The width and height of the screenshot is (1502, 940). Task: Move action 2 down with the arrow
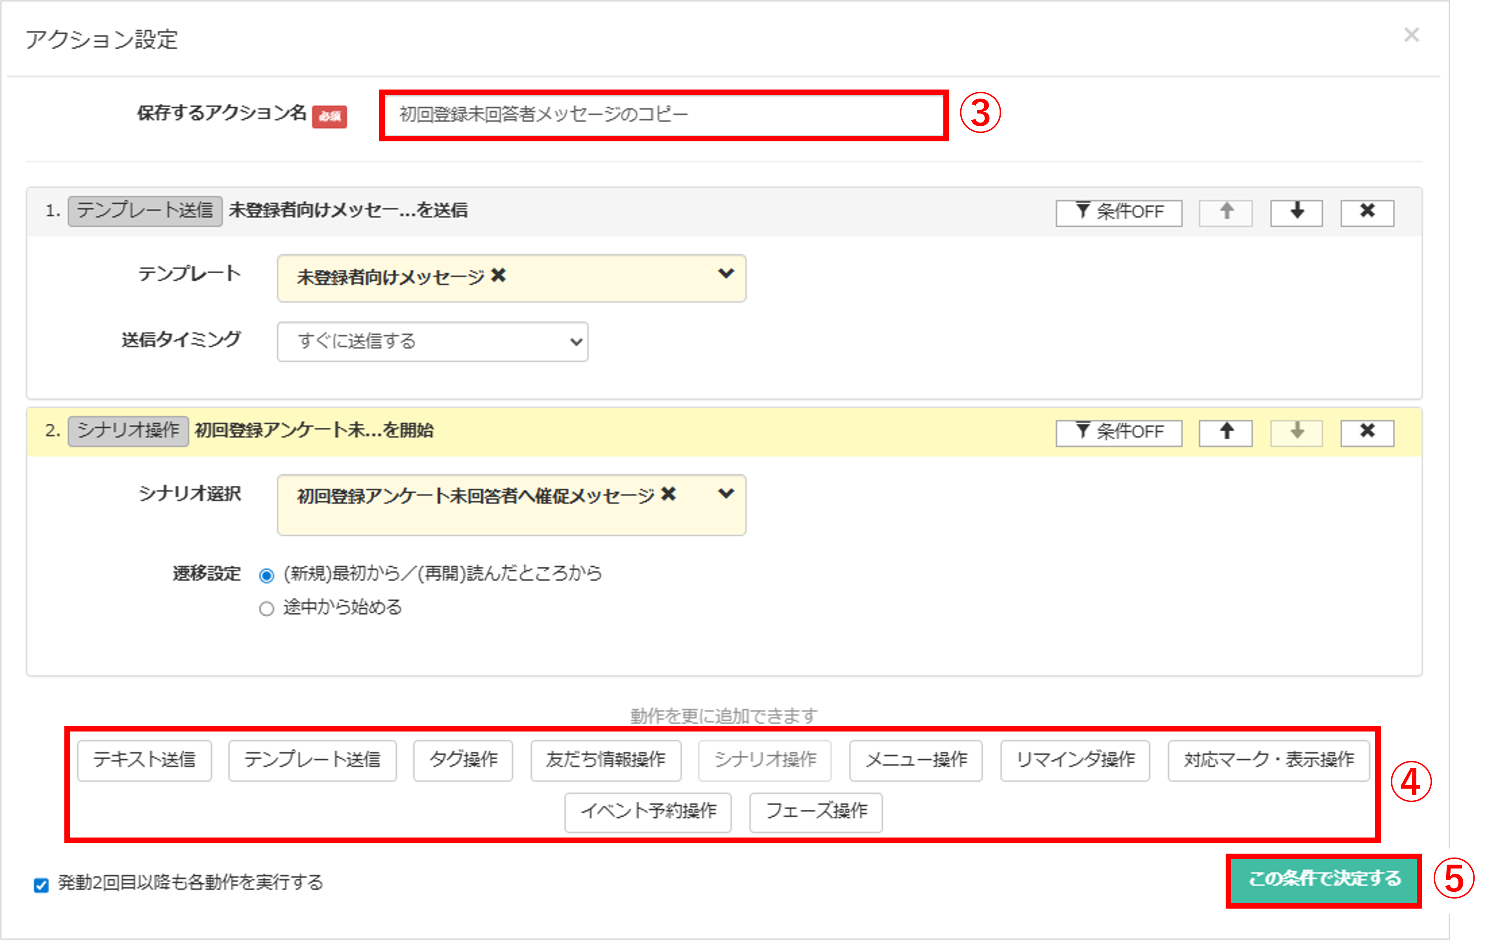click(x=1296, y=433)
